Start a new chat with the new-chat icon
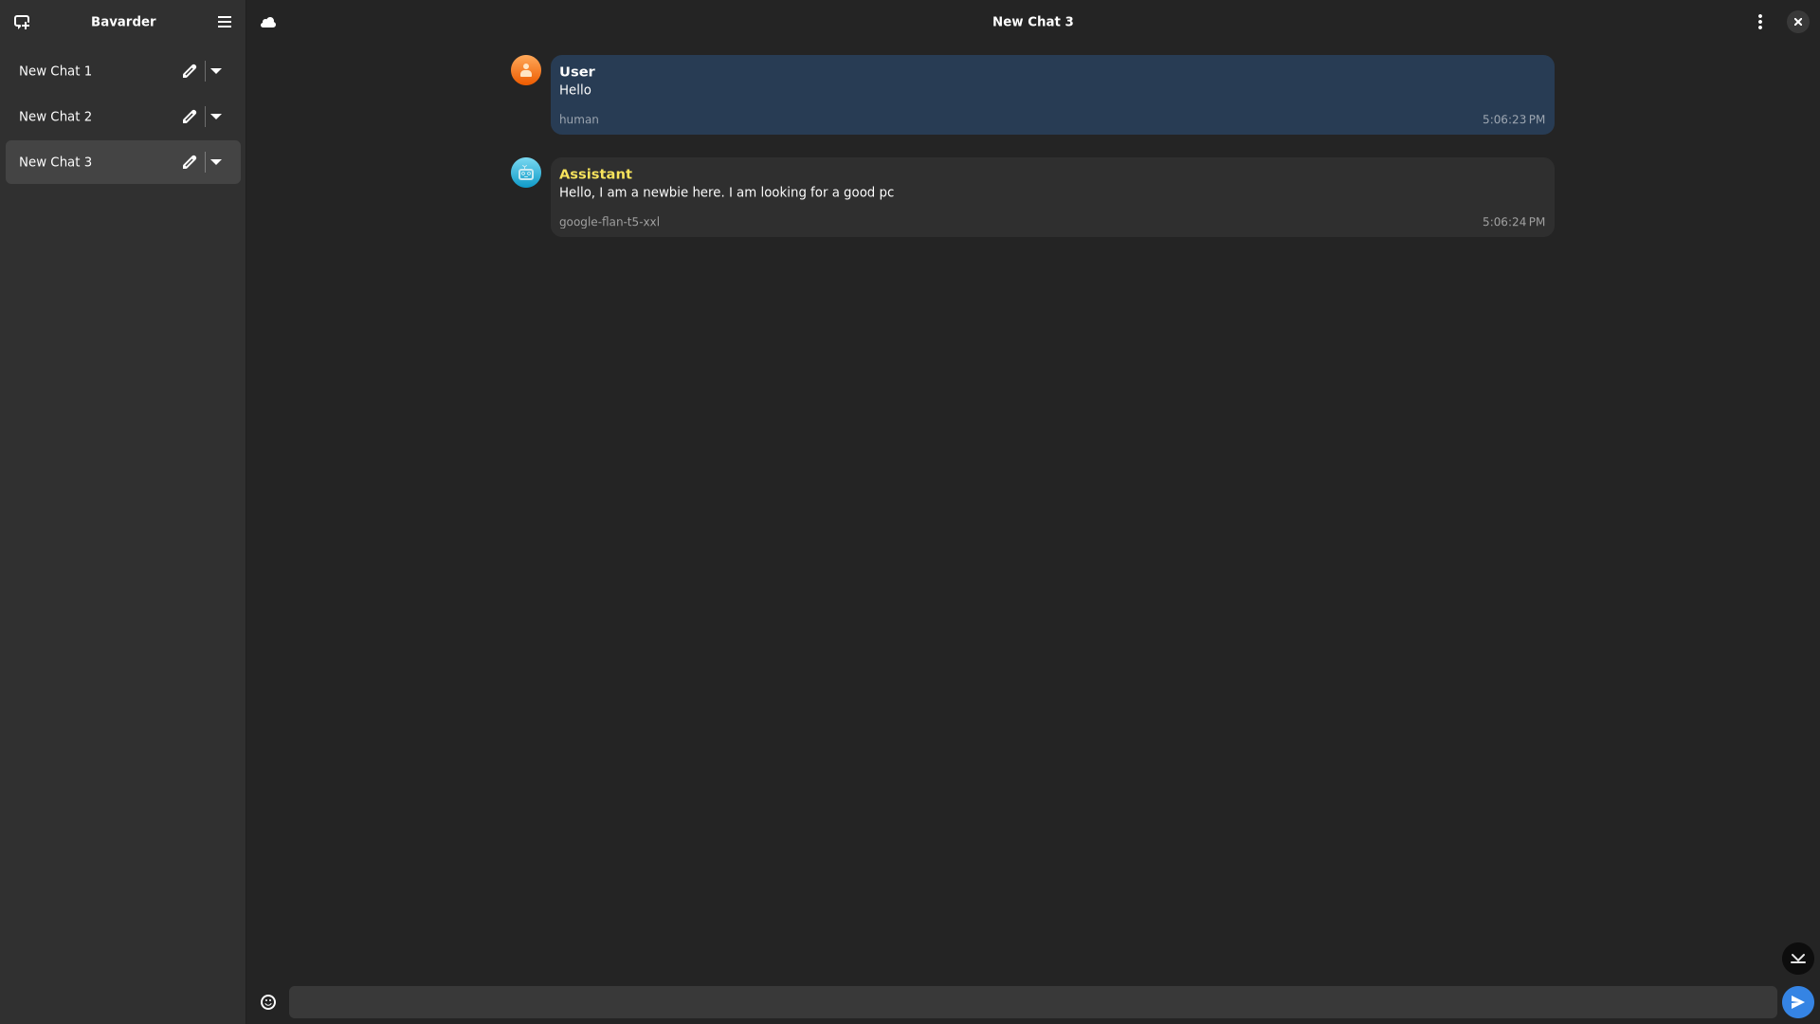1820x1024 pixels. pos(22,22)
